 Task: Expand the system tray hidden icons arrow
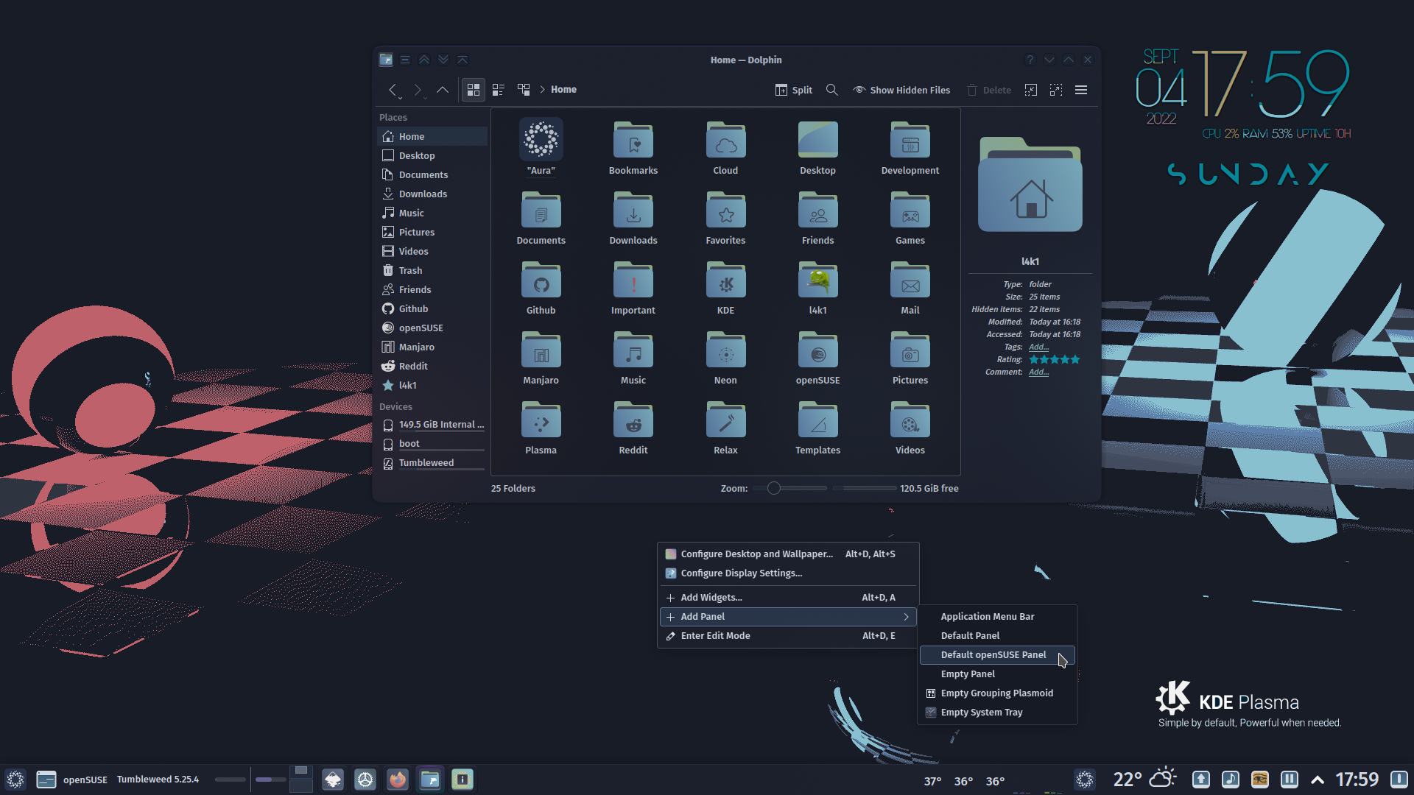tap(1318, 780)
